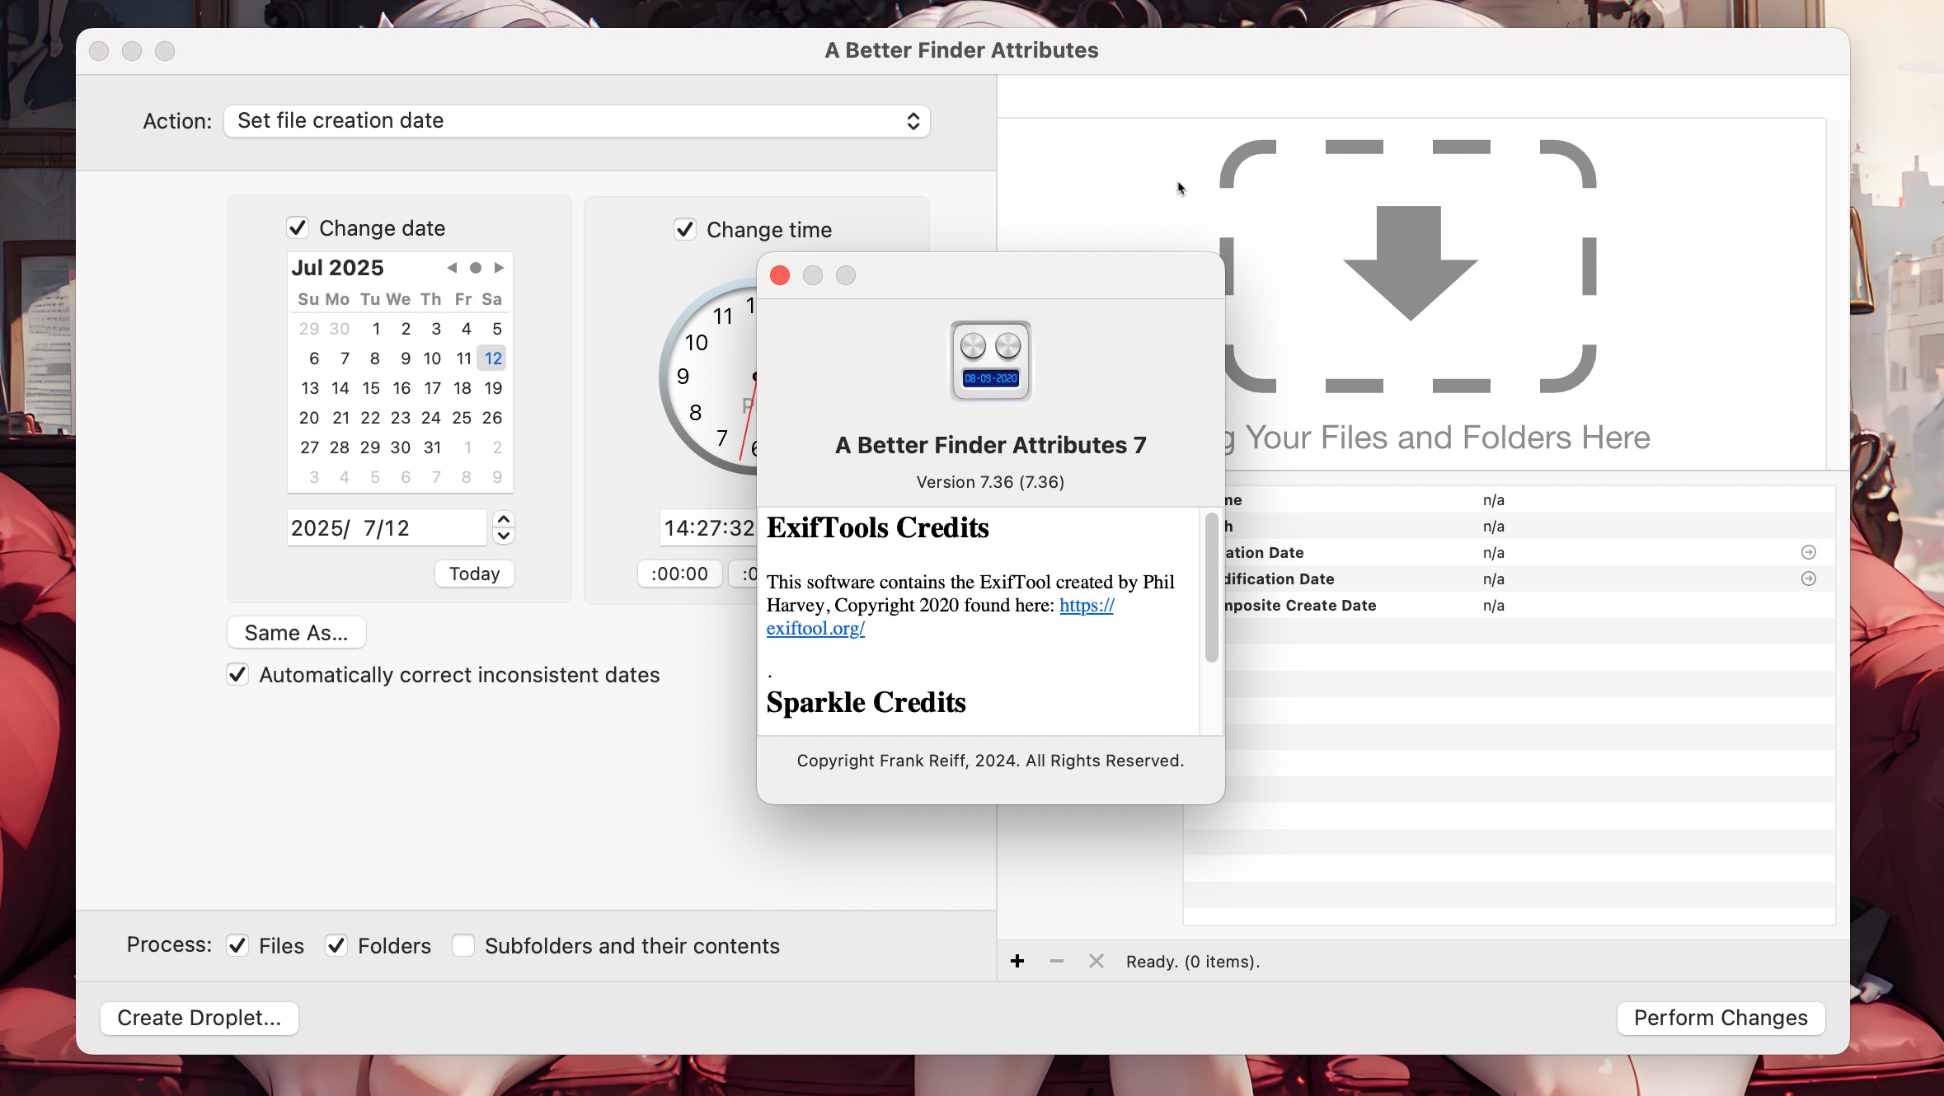
Task: Toggle the Change time checkbox
Action: pyautogui.click(x=685, y=229)
